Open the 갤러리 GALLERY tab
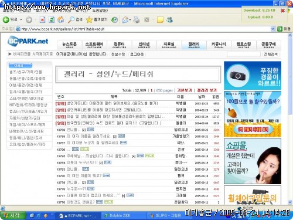 [x=194, y=45]
